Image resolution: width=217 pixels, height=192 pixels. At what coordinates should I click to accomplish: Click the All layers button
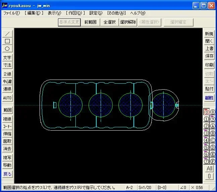pyautogui.click(x=209, y=169)
